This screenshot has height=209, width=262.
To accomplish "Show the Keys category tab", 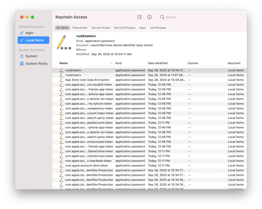I will [x=143, y=28].
